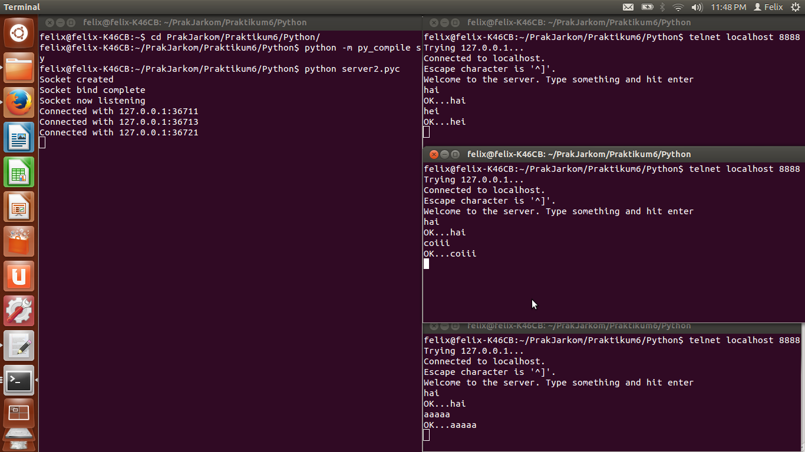Image resolution: width=805 pixels, height=452 pixels.
Task: Click the 'cd PrakJarkom/Praktikum6/Python/' command text
Action: click(x=236, y=37)
